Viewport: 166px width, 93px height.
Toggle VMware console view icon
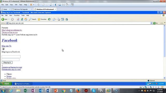pyautogui.click(x=72, y=5)
